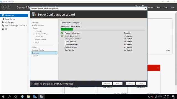Select the Database wizard step

[39, 37]
